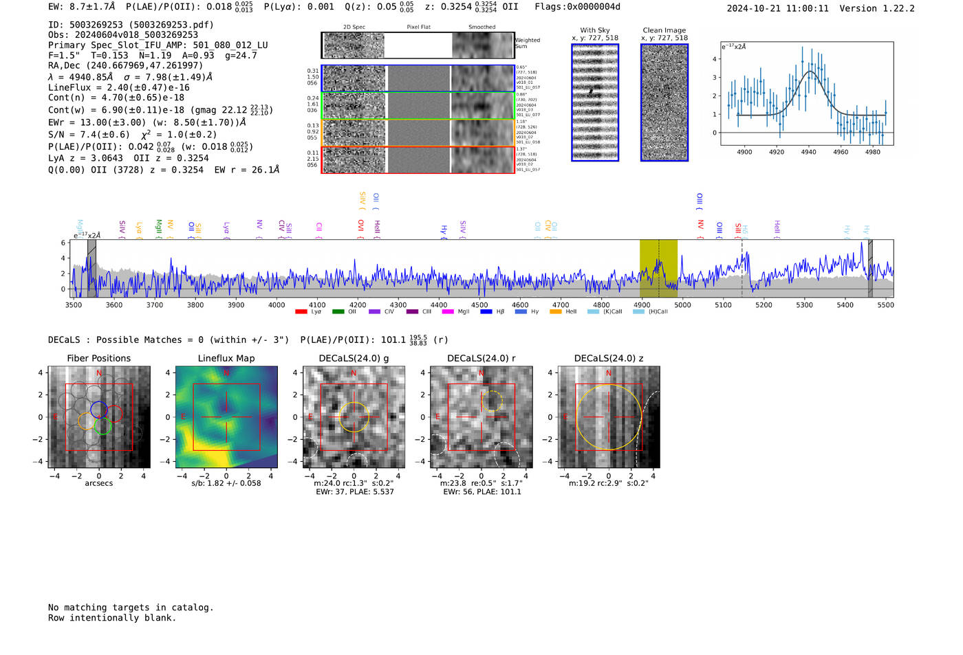Open the Lineflux Map image

pyautogui.click(x=226, y=417)
